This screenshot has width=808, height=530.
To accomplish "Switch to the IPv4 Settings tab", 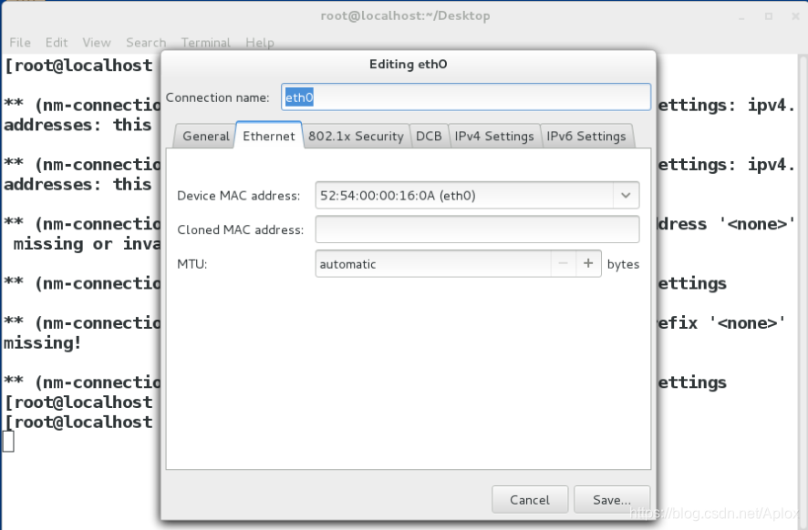I will click(x=494, y=137).
